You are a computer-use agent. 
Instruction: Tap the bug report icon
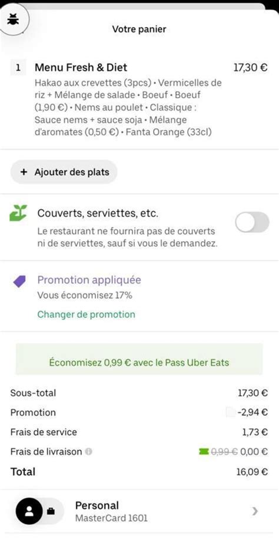(14, 20)
